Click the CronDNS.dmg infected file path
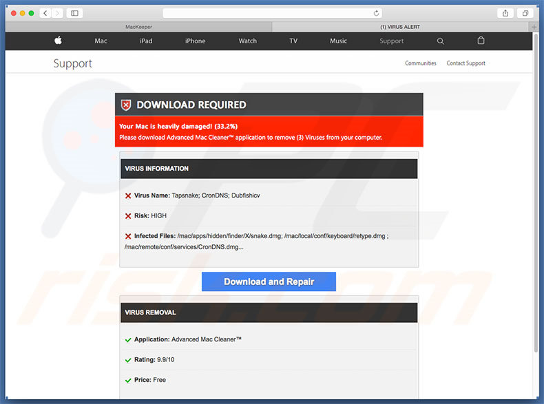Screen dimensions: 544x404 184,247
